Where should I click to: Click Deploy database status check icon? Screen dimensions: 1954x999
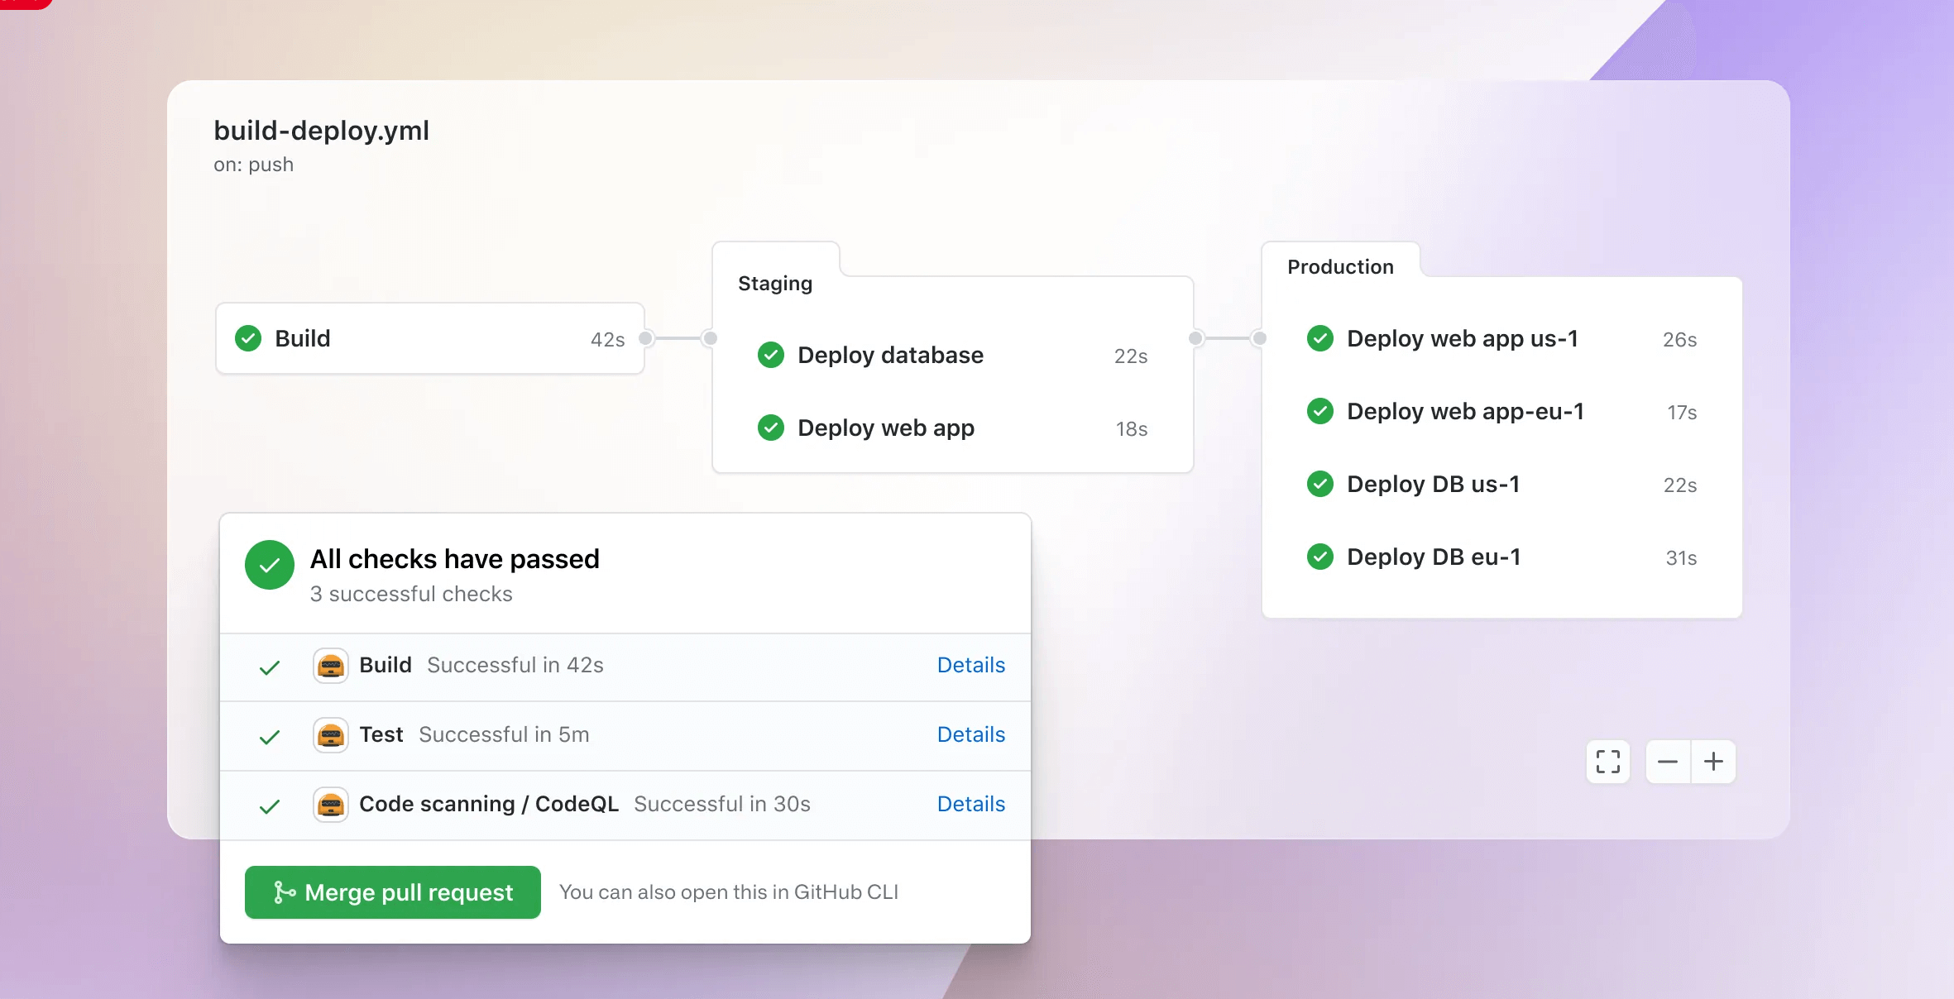(771, 355)
